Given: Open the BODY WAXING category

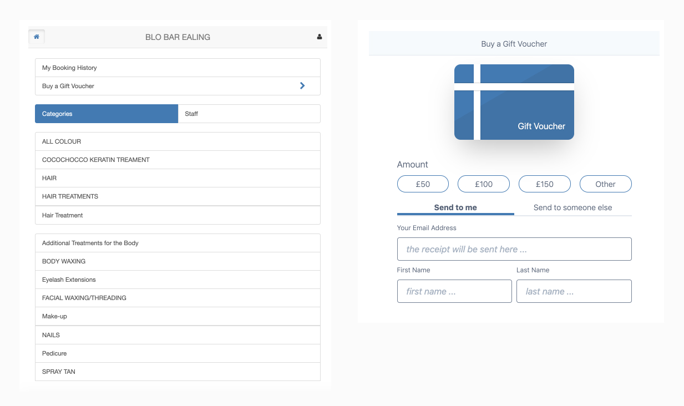Looking at the screenshot, I should pos(178,261).
